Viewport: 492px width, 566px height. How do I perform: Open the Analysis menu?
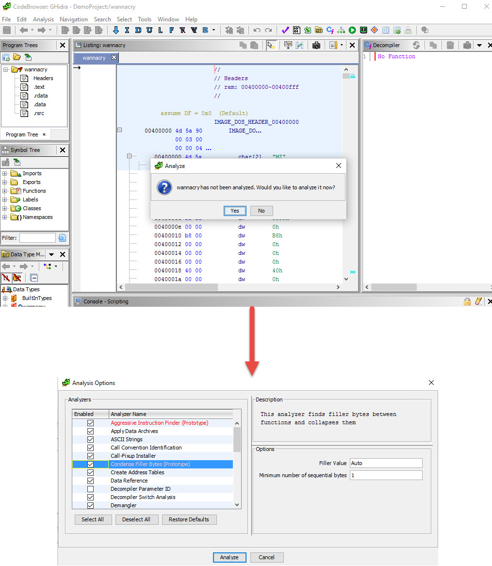[43, 19]
